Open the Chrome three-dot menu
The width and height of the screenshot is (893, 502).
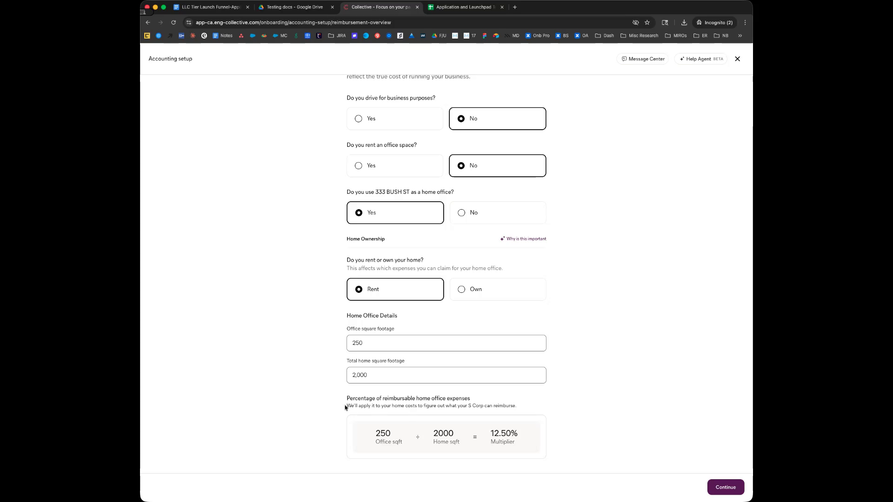pyautogui.click(x=745, y=22)
